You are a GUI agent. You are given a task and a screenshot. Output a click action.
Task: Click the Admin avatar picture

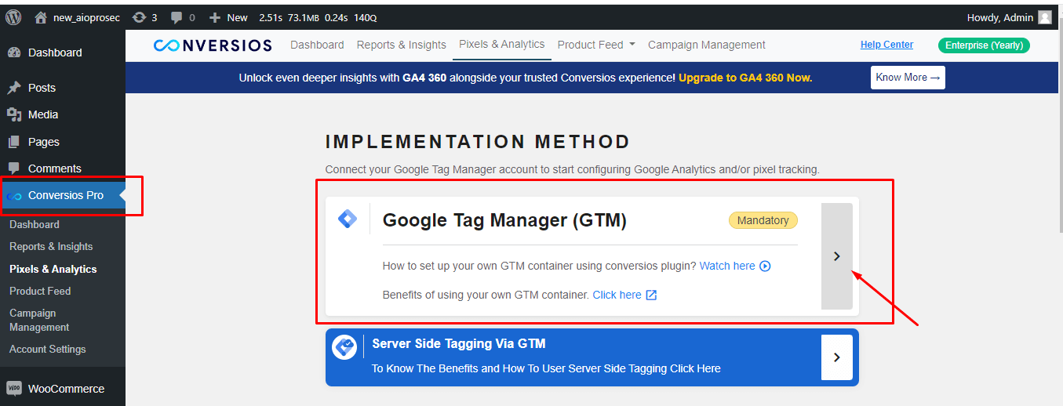click(x=1045, y=17)
